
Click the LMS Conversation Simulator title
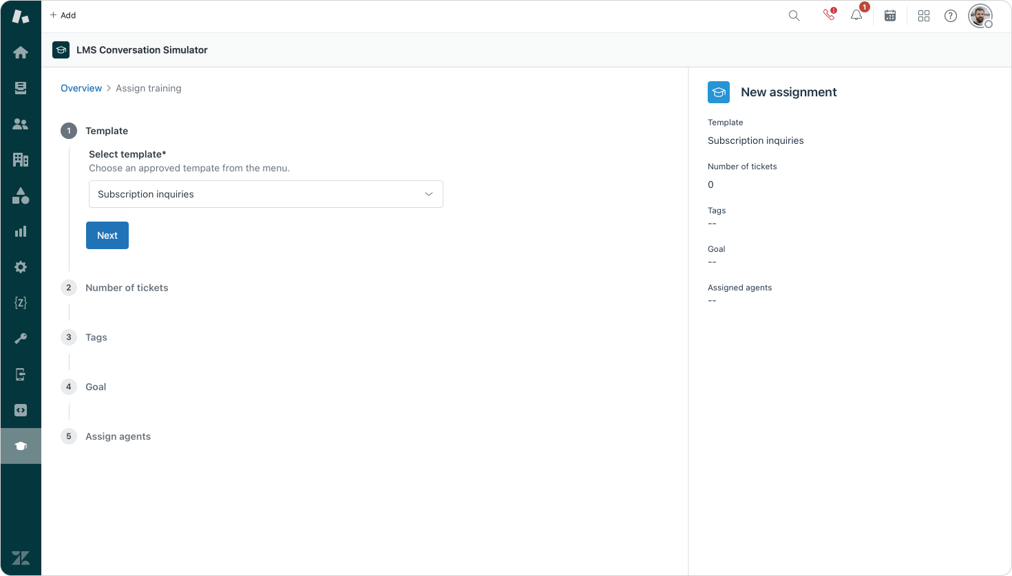pos(142,50)
